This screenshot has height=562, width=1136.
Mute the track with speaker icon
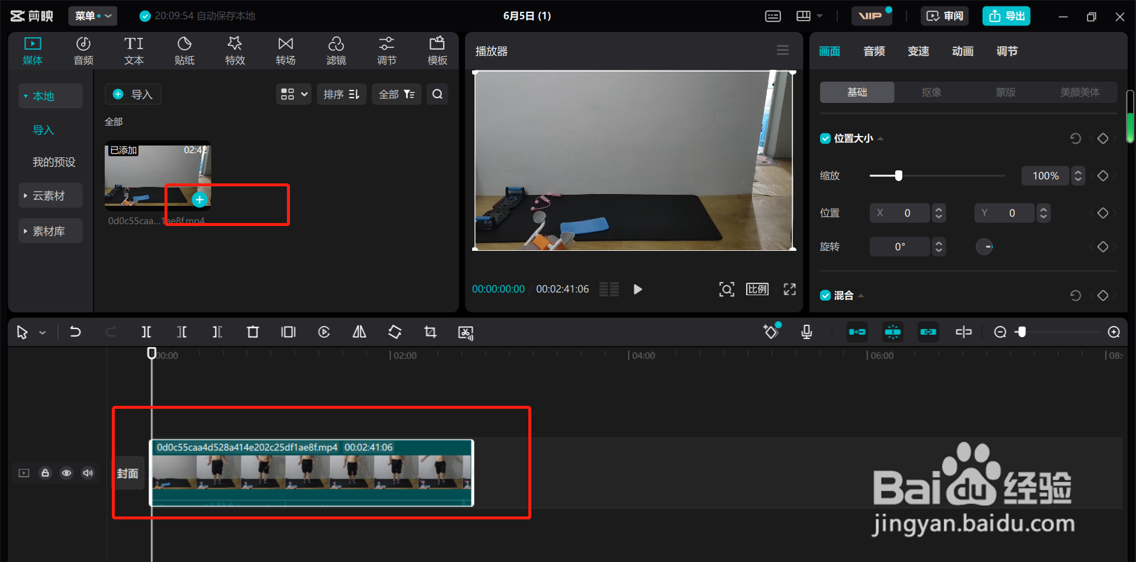click(88, 473)
